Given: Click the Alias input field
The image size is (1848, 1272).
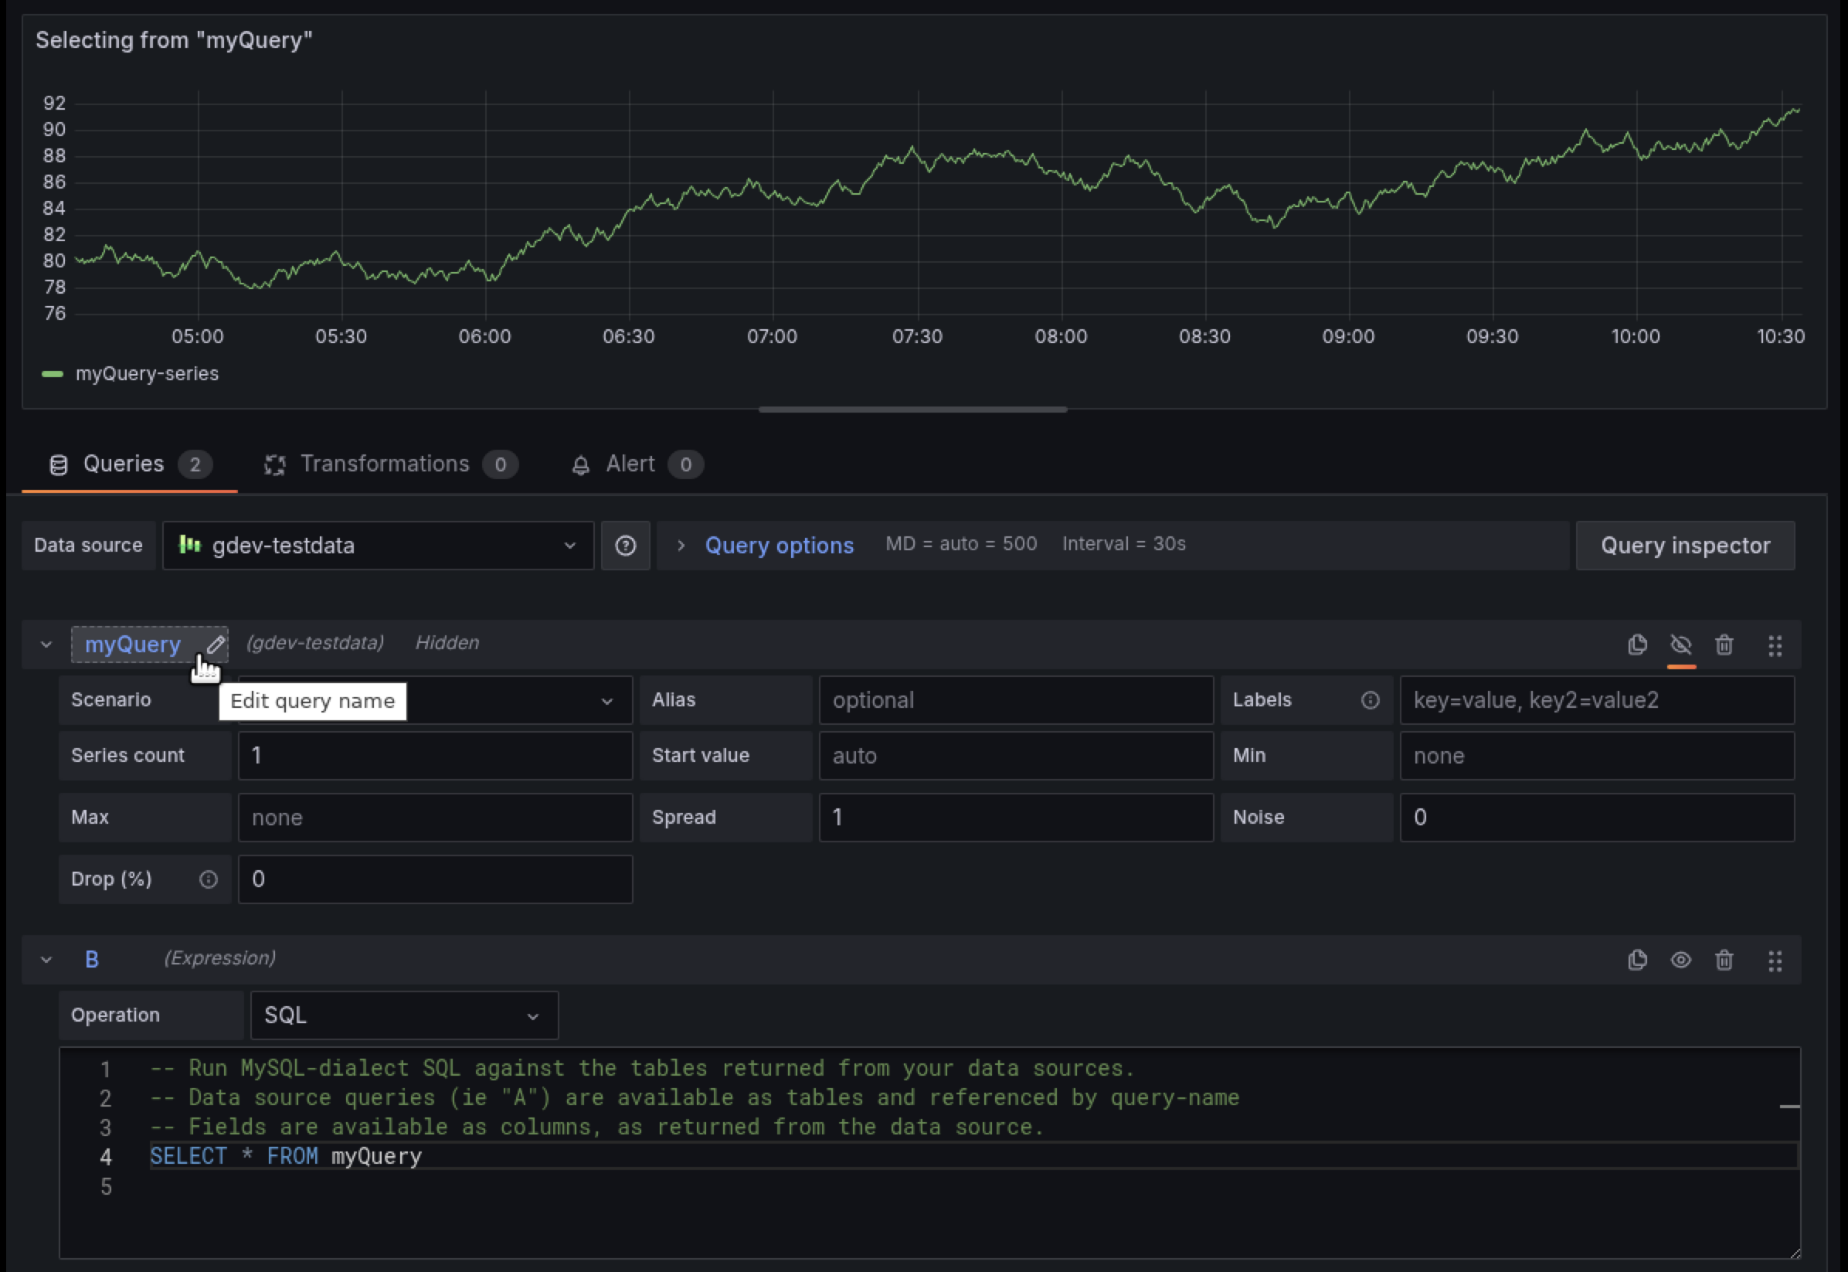Looking at the screenshot, I should coord(1015,700).
